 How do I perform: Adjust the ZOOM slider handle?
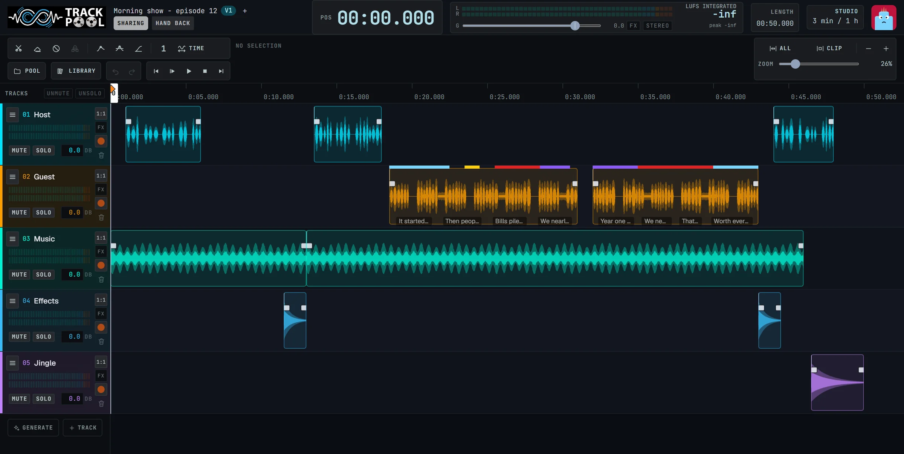point(795,64)
